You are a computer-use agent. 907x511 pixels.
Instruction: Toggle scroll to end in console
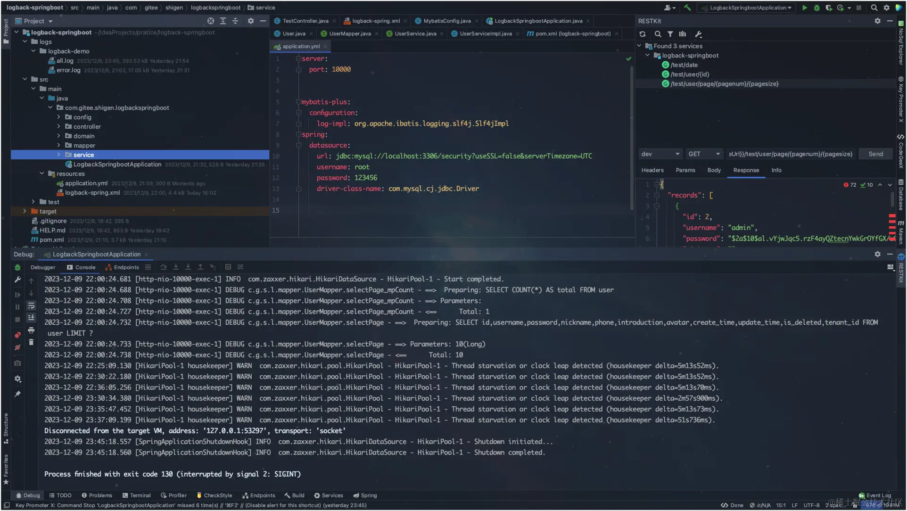tap(31, 318)
